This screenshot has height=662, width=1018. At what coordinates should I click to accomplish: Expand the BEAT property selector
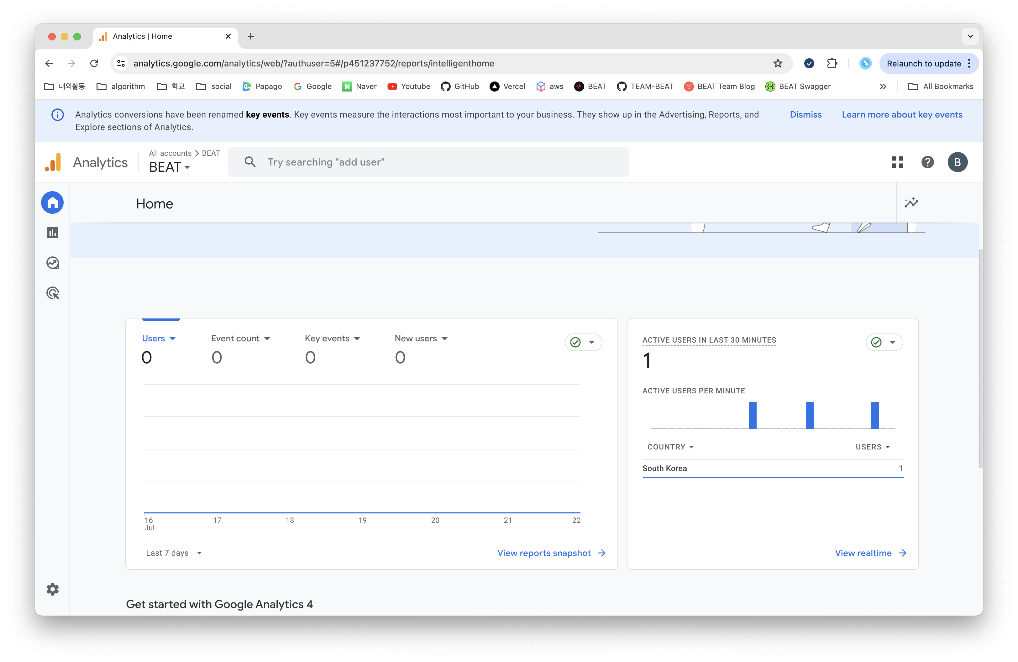coord(169,167)
